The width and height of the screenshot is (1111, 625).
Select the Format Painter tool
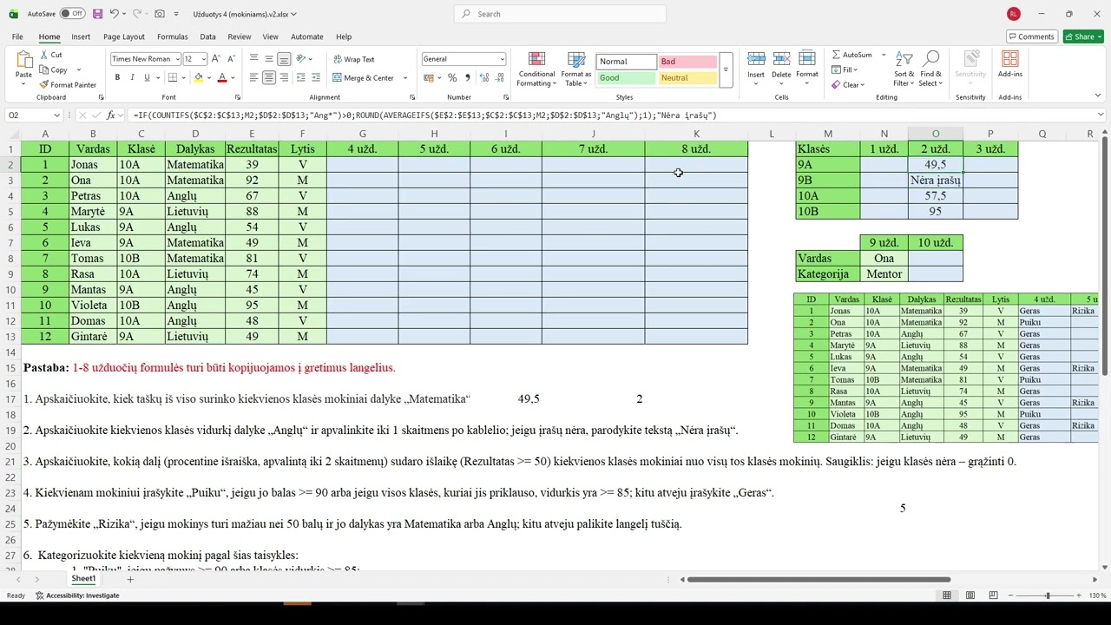pyautogui.click(x=68, y=85)
